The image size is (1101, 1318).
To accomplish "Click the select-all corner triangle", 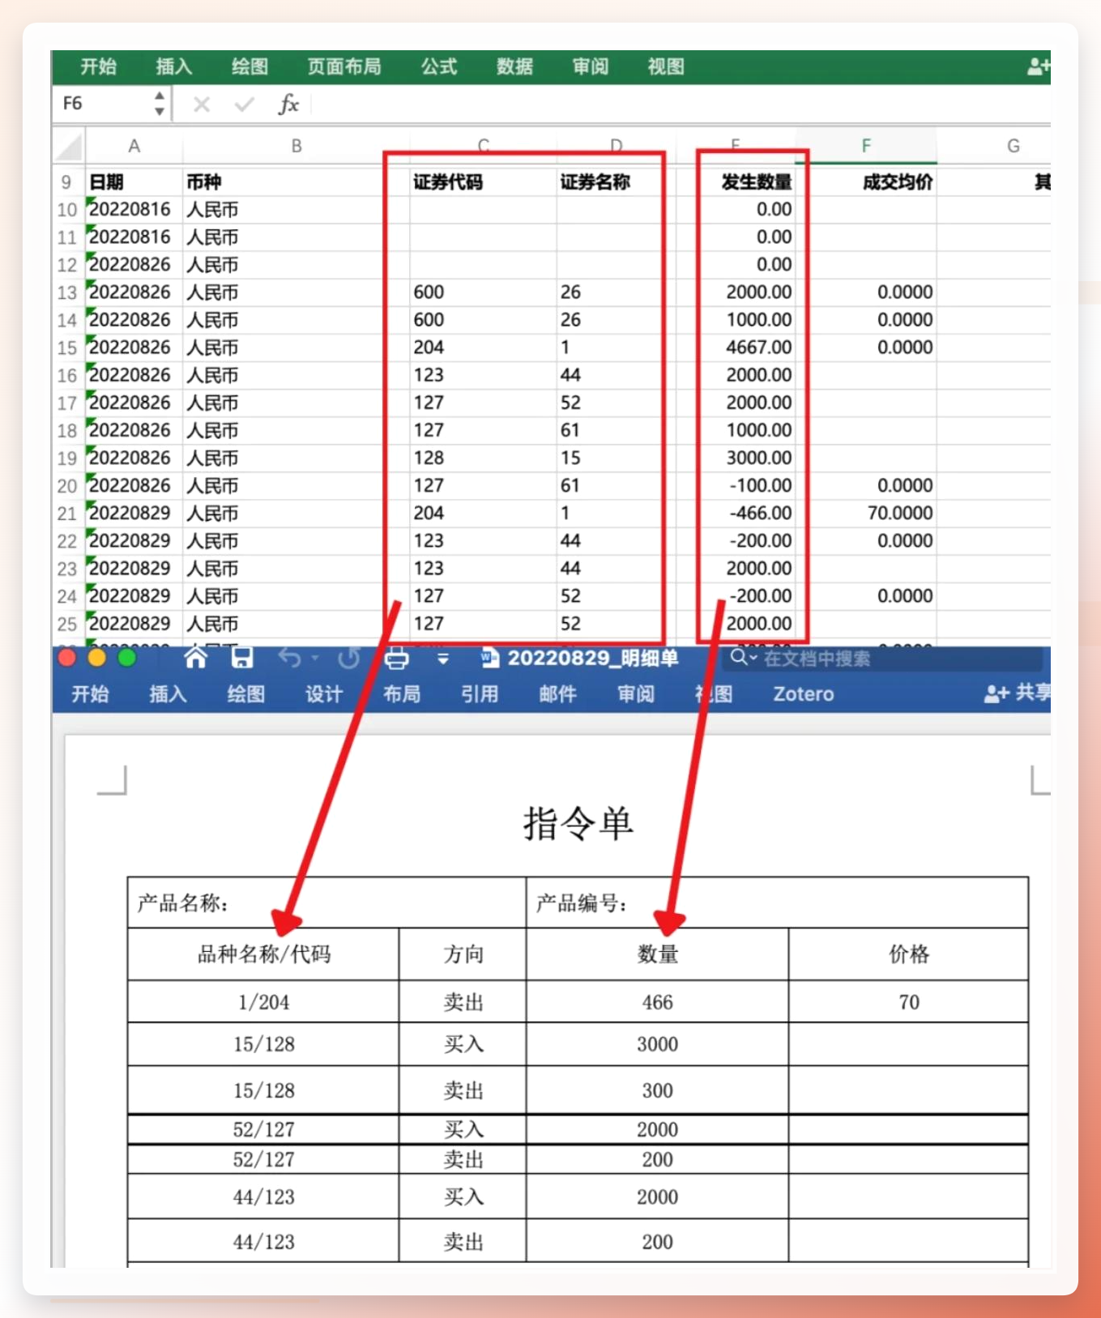I will [x=69, y=147].
